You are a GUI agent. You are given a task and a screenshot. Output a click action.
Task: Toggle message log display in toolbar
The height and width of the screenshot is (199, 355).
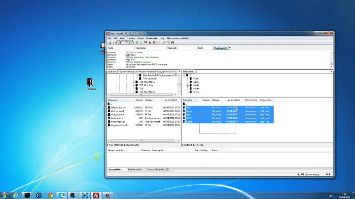(x=118, y=42)
